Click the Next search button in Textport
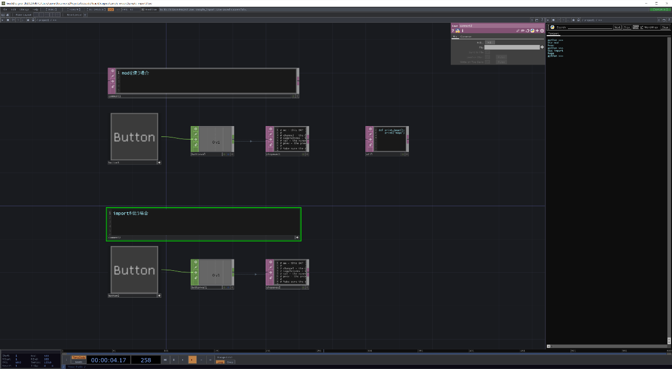The image size is (672, 369). pyautogui.click(x=617, y=27)
